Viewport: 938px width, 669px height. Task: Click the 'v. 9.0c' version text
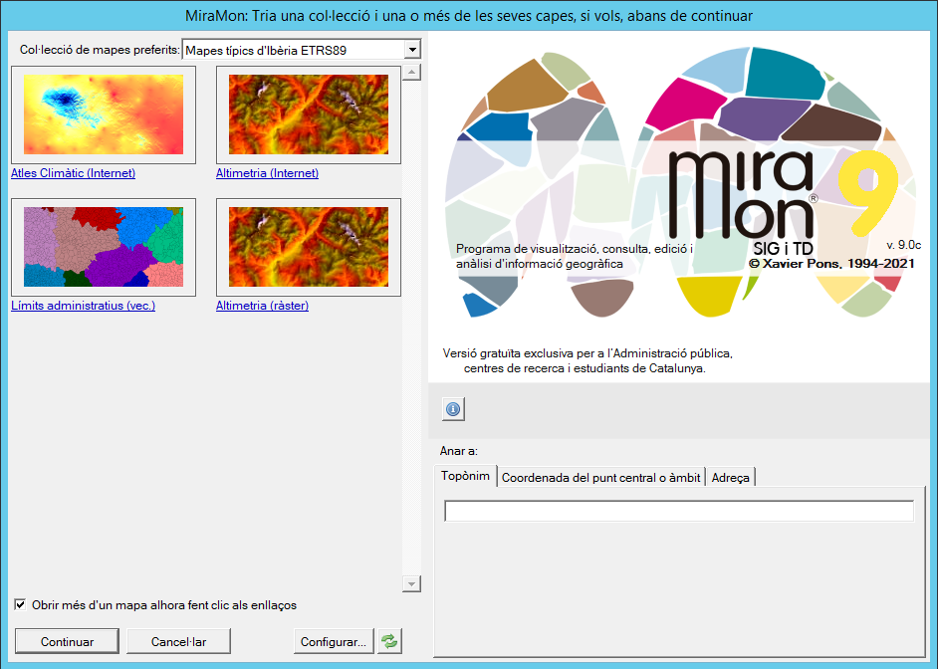904,245
